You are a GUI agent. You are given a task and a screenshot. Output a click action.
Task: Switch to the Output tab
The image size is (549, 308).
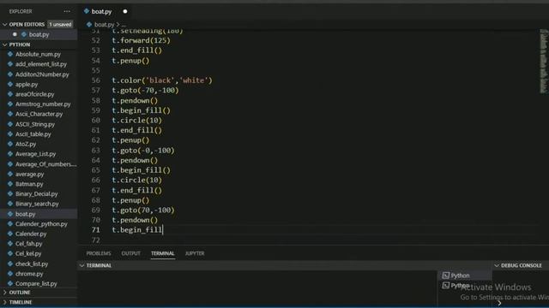tap(131, 253)
